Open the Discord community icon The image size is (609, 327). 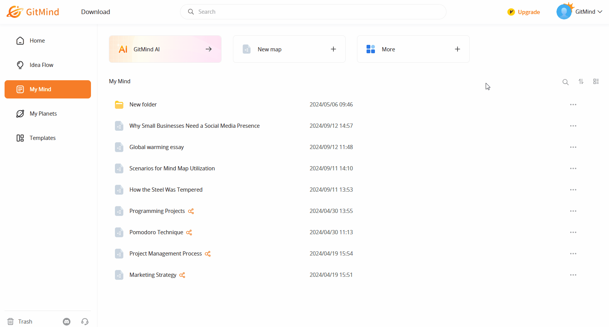(x=67, y=322)
